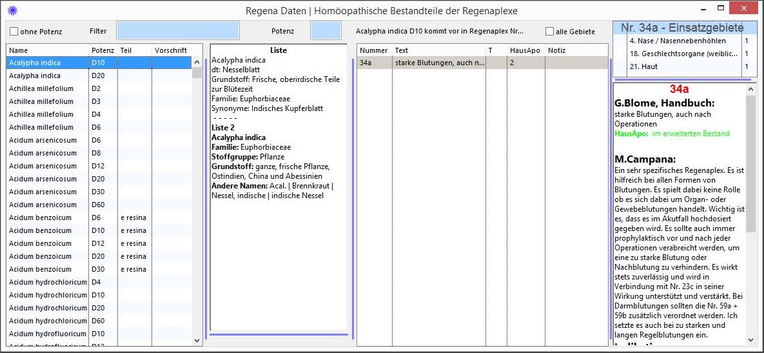
Task: Toggle the 'alle Gebiete' checkbox
Action: 549,31
